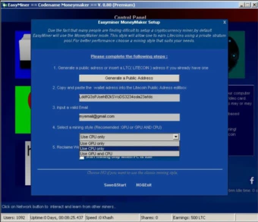258x222 pixels.
Task: Click Generate a Public Address button
Action: [129, 78]
